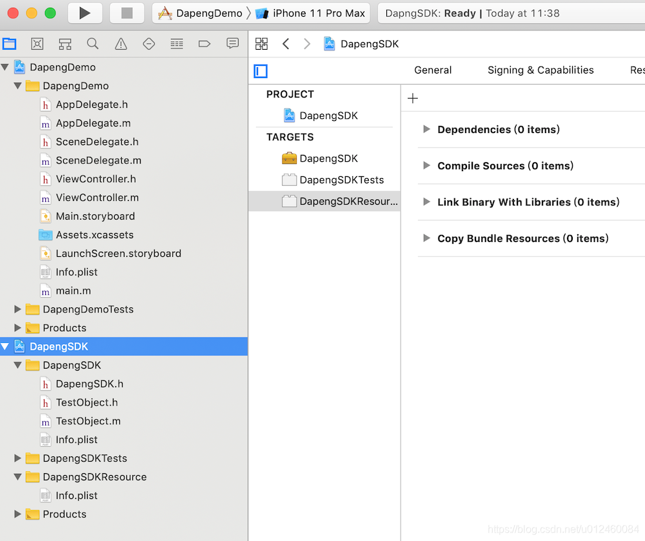Select the DapengSDKResource target
The height and width of the screenshot is (541, 645).
point(324,201)
